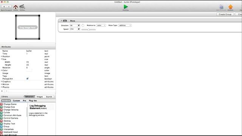Click the Group behavior icon
The image size is (242, 136).
point(2,126)
